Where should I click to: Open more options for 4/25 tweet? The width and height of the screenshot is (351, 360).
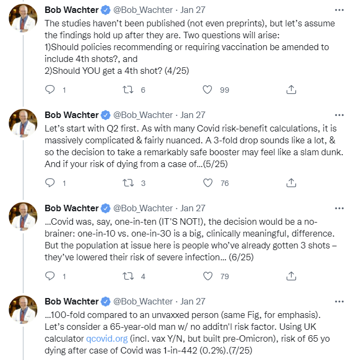tap(339, 10)
